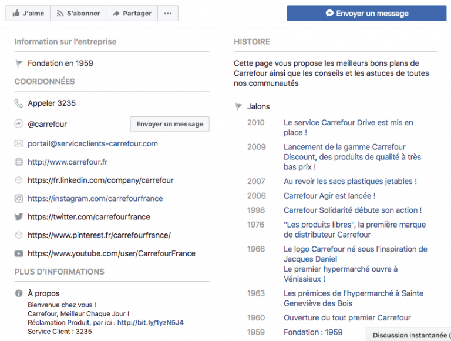Open the Fondation : 1959 milestone link

tap(313, 332)
